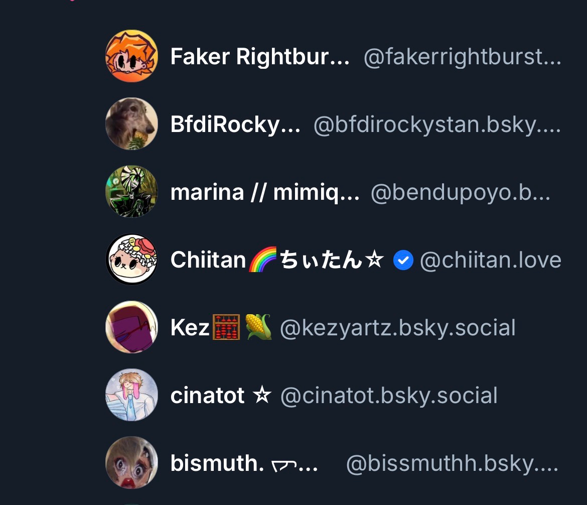Open the @bissmuthh.bsky handle link
Screen dimensions: 587x505
452,464
